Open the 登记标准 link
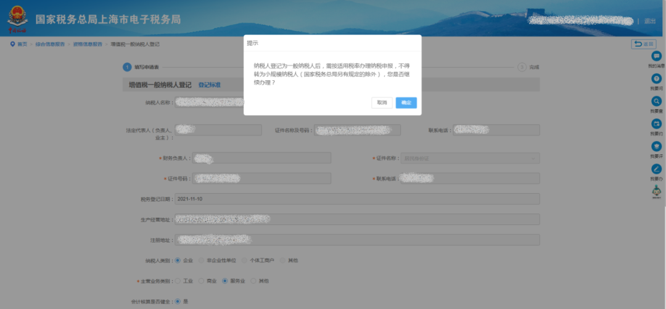666x309 pixels. coord(209,84)
